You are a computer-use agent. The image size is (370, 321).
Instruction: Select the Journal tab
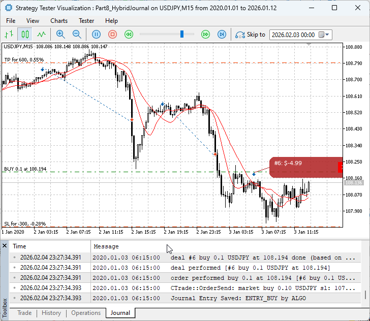point(120,313)
